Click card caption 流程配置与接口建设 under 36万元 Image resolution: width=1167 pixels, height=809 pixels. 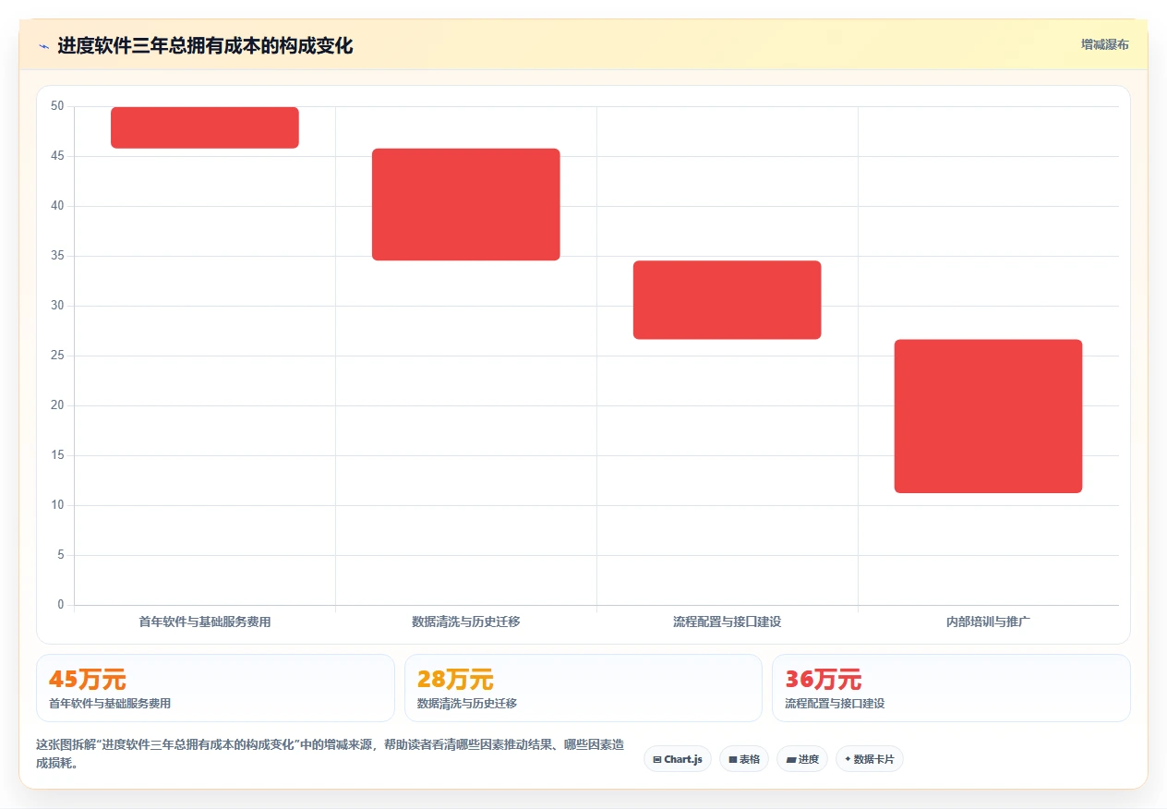point(835,704)
